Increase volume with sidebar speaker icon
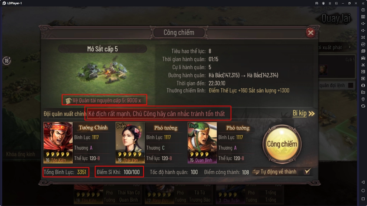Screen dimensions: 367x206 363,24
